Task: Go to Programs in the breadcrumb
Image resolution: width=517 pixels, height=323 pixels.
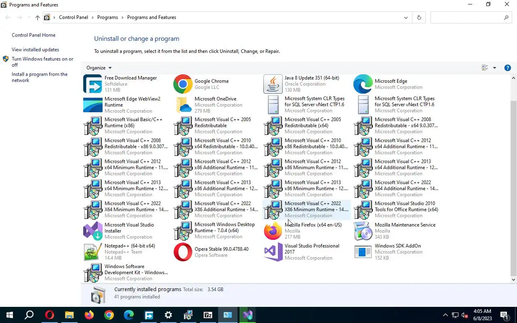Action: click(107, 17)
